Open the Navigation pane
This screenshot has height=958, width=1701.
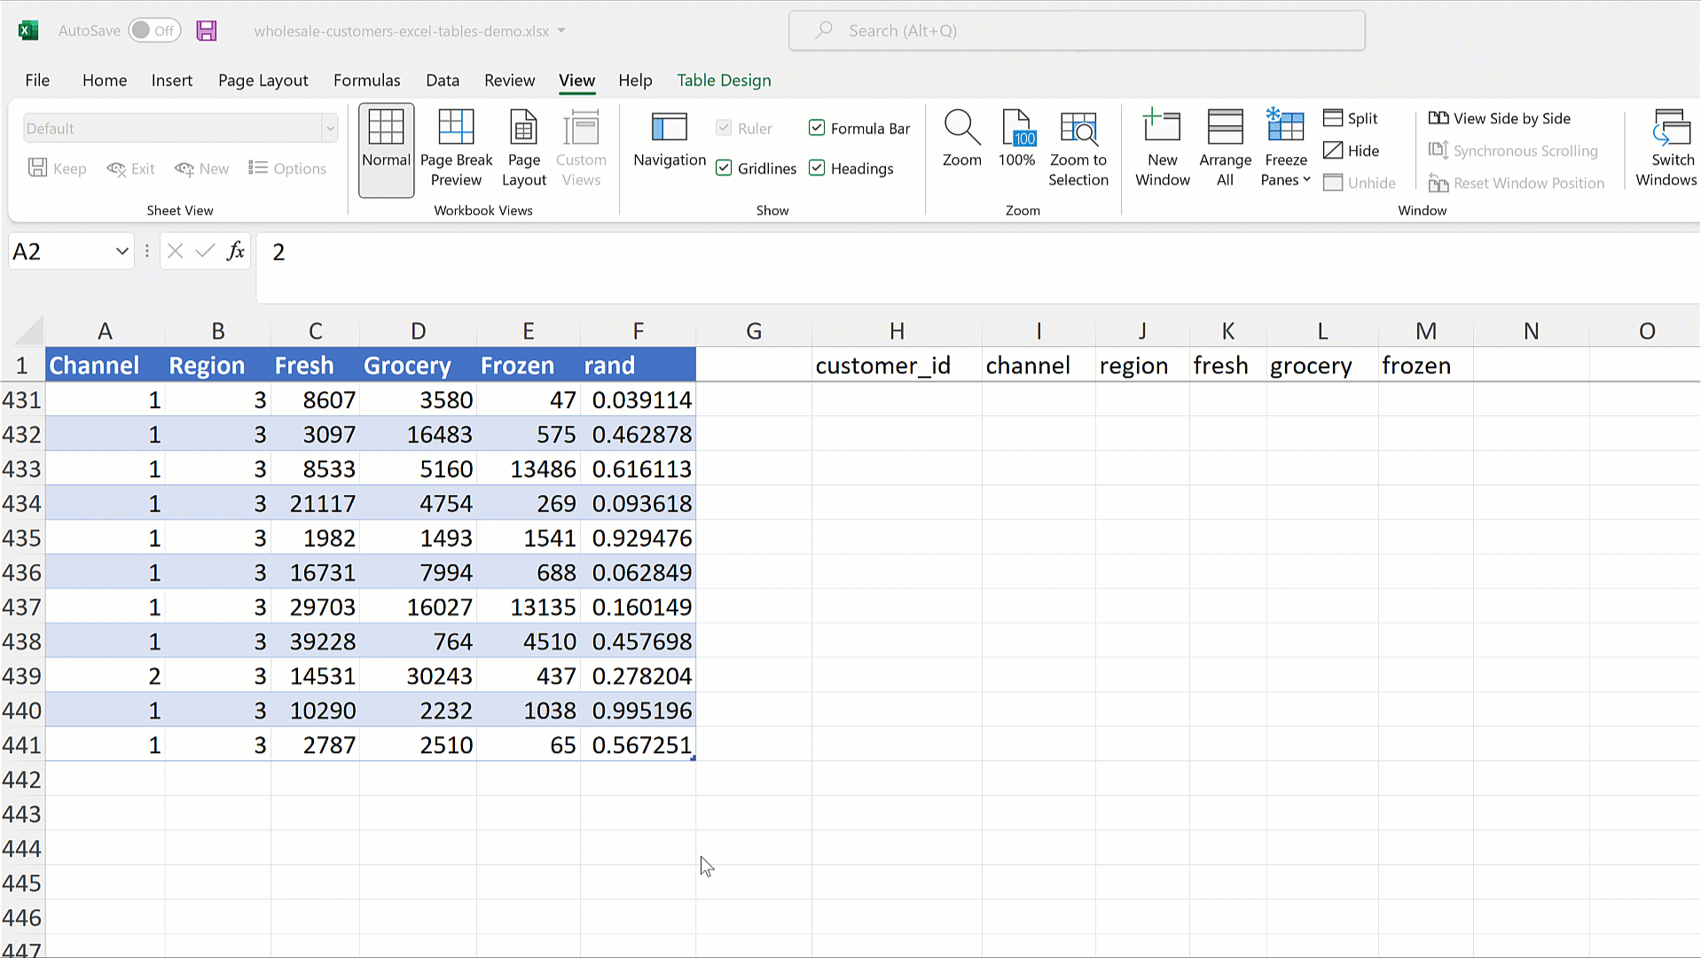(669, 139)
